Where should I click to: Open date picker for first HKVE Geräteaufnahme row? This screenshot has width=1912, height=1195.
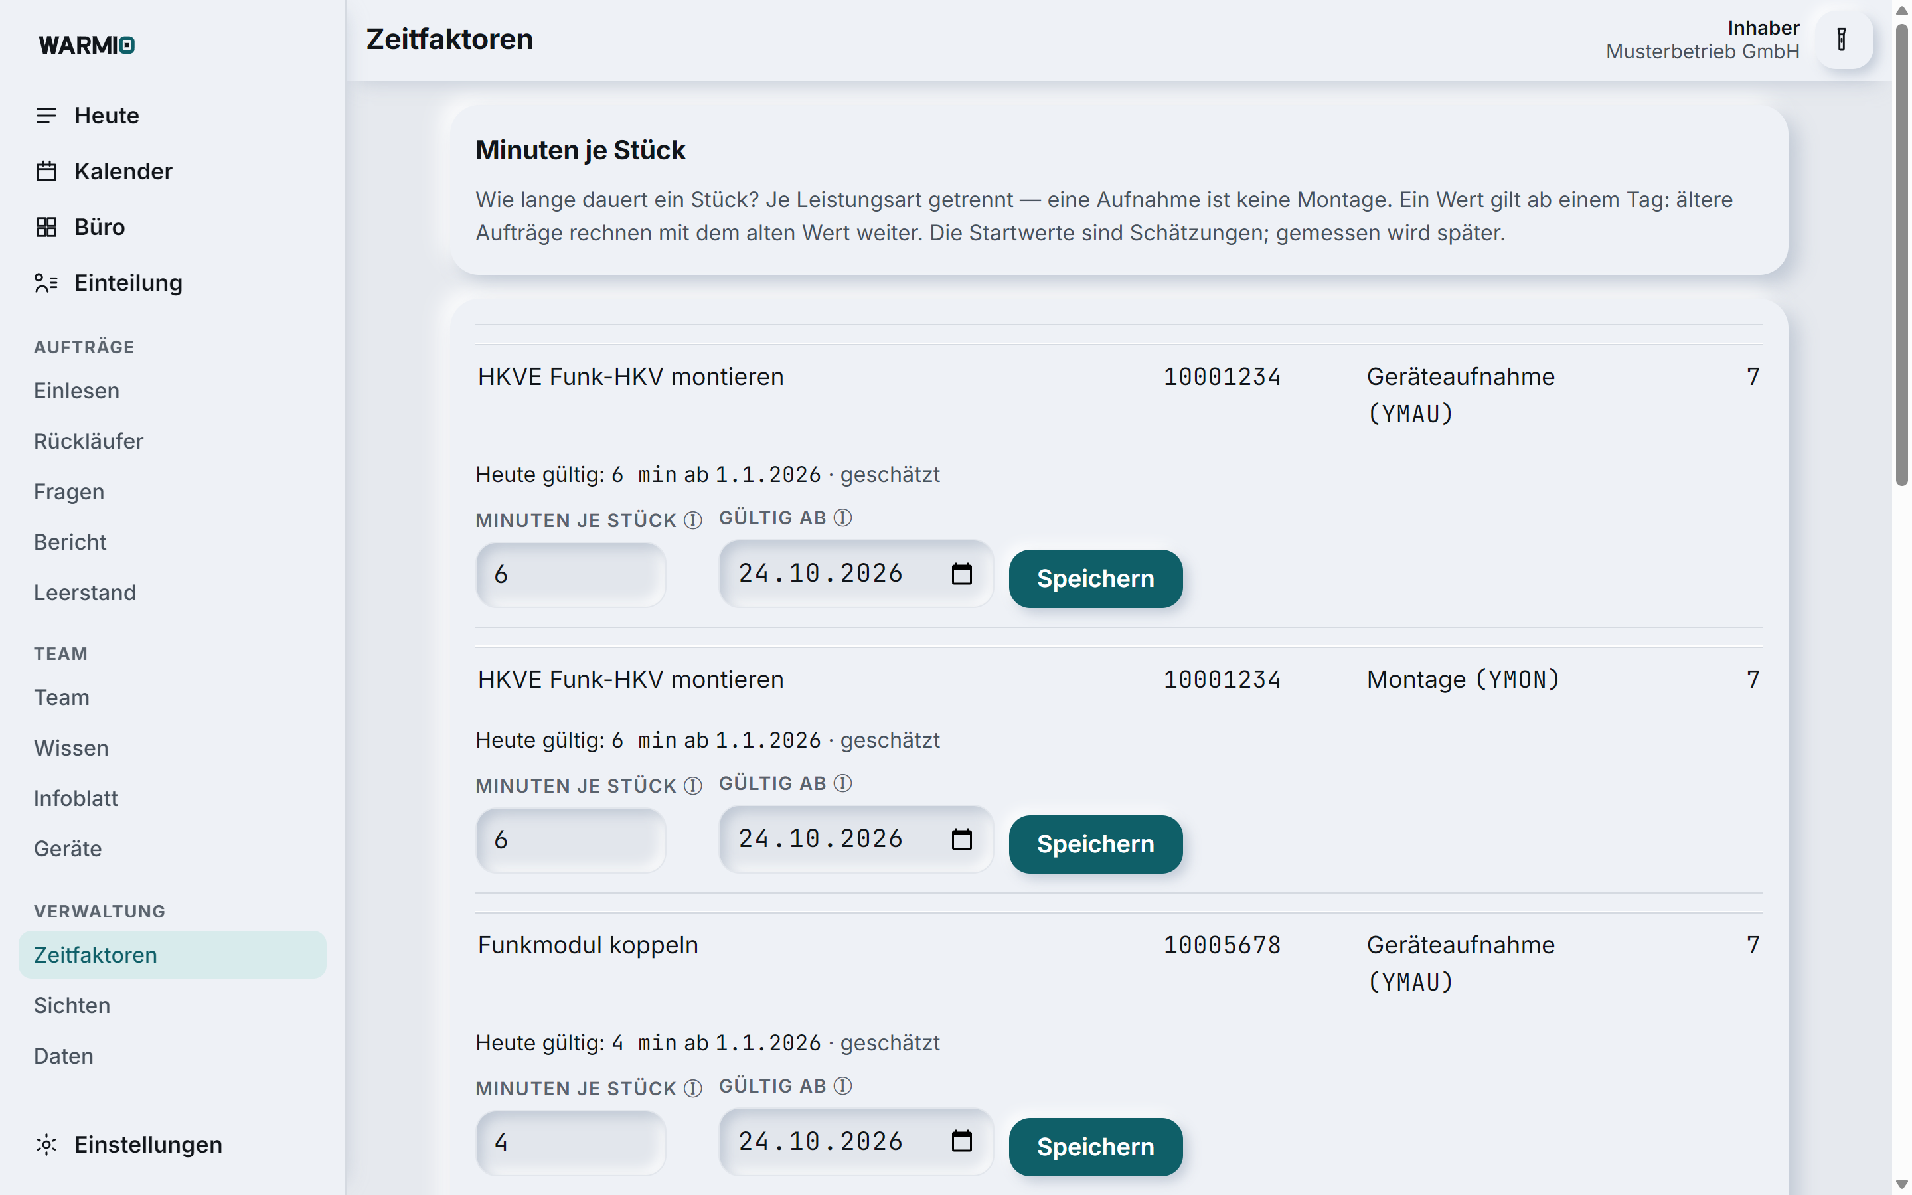coord(961,574)
